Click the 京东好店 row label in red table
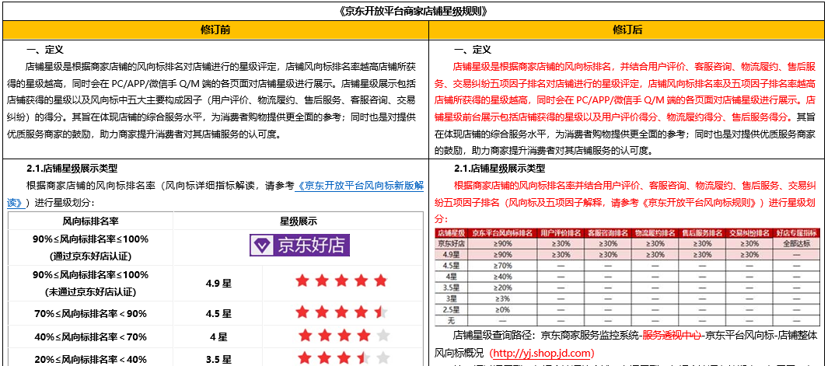 pos(450,243)
